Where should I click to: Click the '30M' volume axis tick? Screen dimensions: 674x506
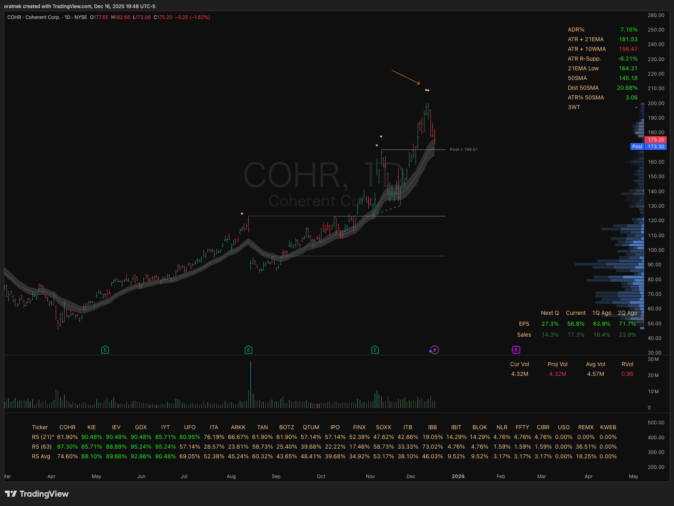(653, 359)
